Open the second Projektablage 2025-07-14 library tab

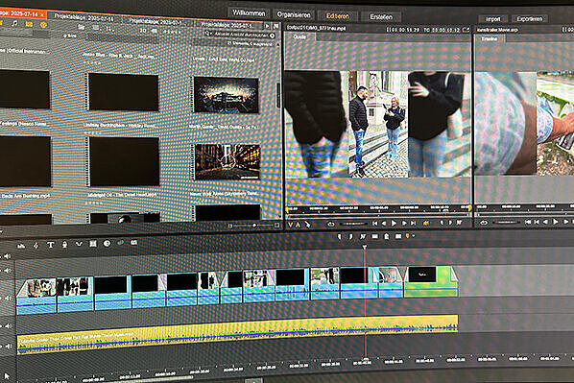click(x=84, y=18)
